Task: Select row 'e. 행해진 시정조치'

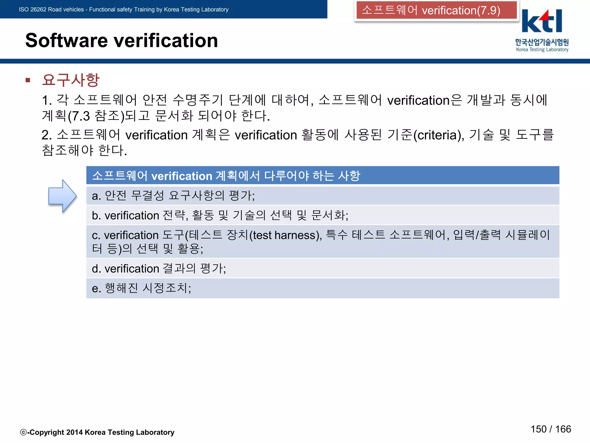Action: pyautogui.click(x=323, y=288)
